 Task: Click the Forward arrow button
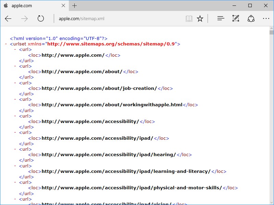24,18
